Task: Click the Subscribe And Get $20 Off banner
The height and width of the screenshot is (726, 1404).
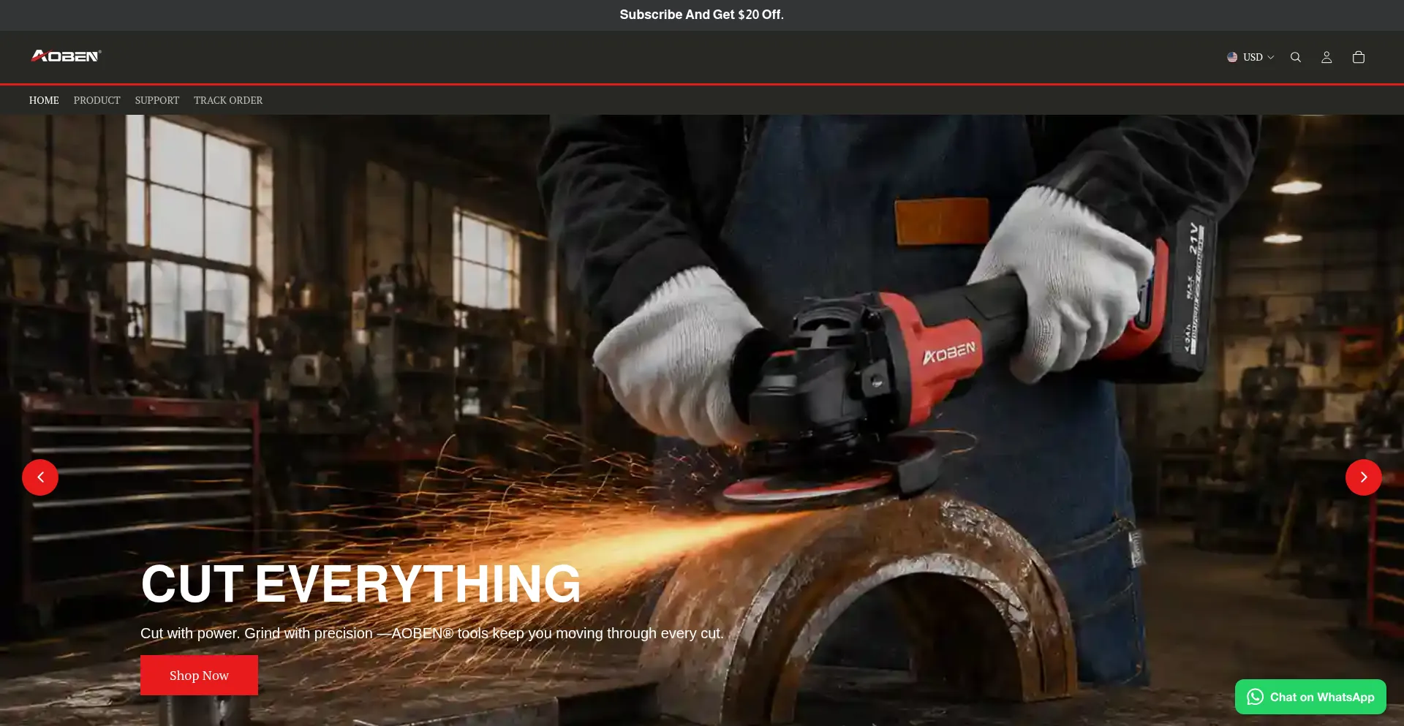Action: [702, 15]
